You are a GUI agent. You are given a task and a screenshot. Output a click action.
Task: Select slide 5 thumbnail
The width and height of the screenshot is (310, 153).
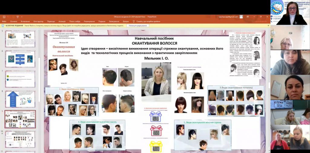[x=20, y=39]
